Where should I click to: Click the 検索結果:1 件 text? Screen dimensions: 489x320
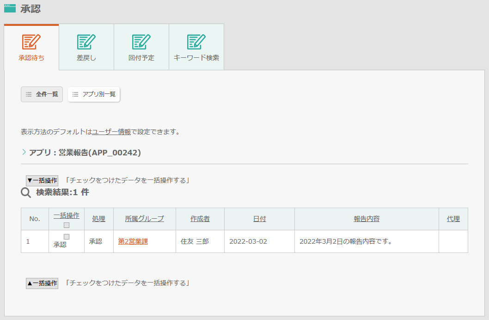[63, 192]
